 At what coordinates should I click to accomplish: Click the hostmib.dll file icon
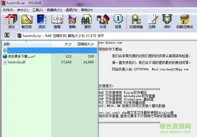click(5, 62)
